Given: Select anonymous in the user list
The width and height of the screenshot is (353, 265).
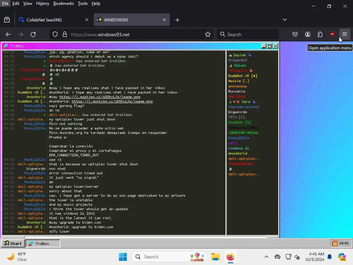Looking at the screenshot, I should pyautogui.click(x=238, y=86).
